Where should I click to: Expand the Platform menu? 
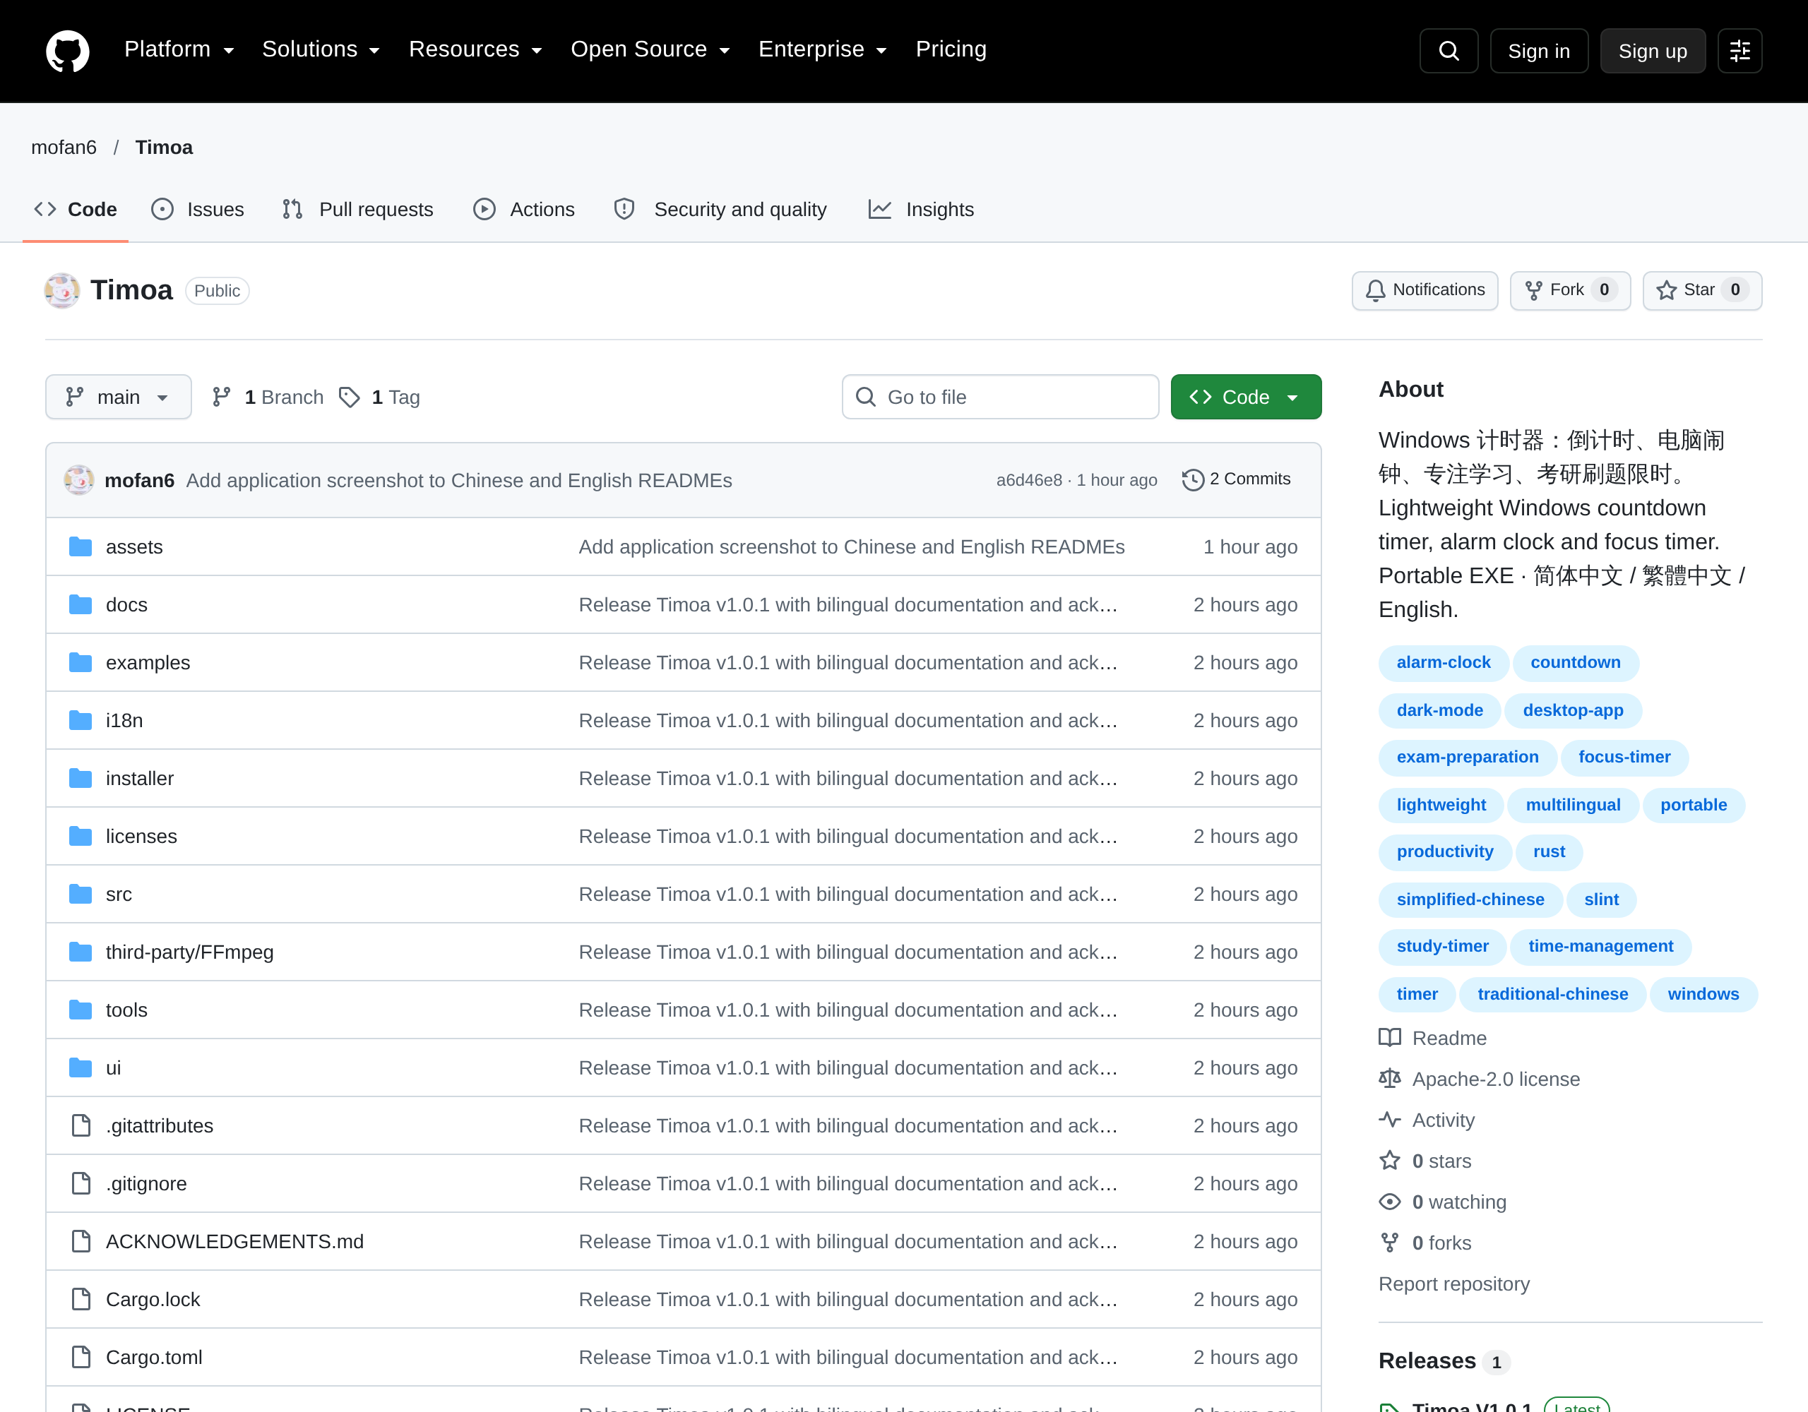click(179, 49)
